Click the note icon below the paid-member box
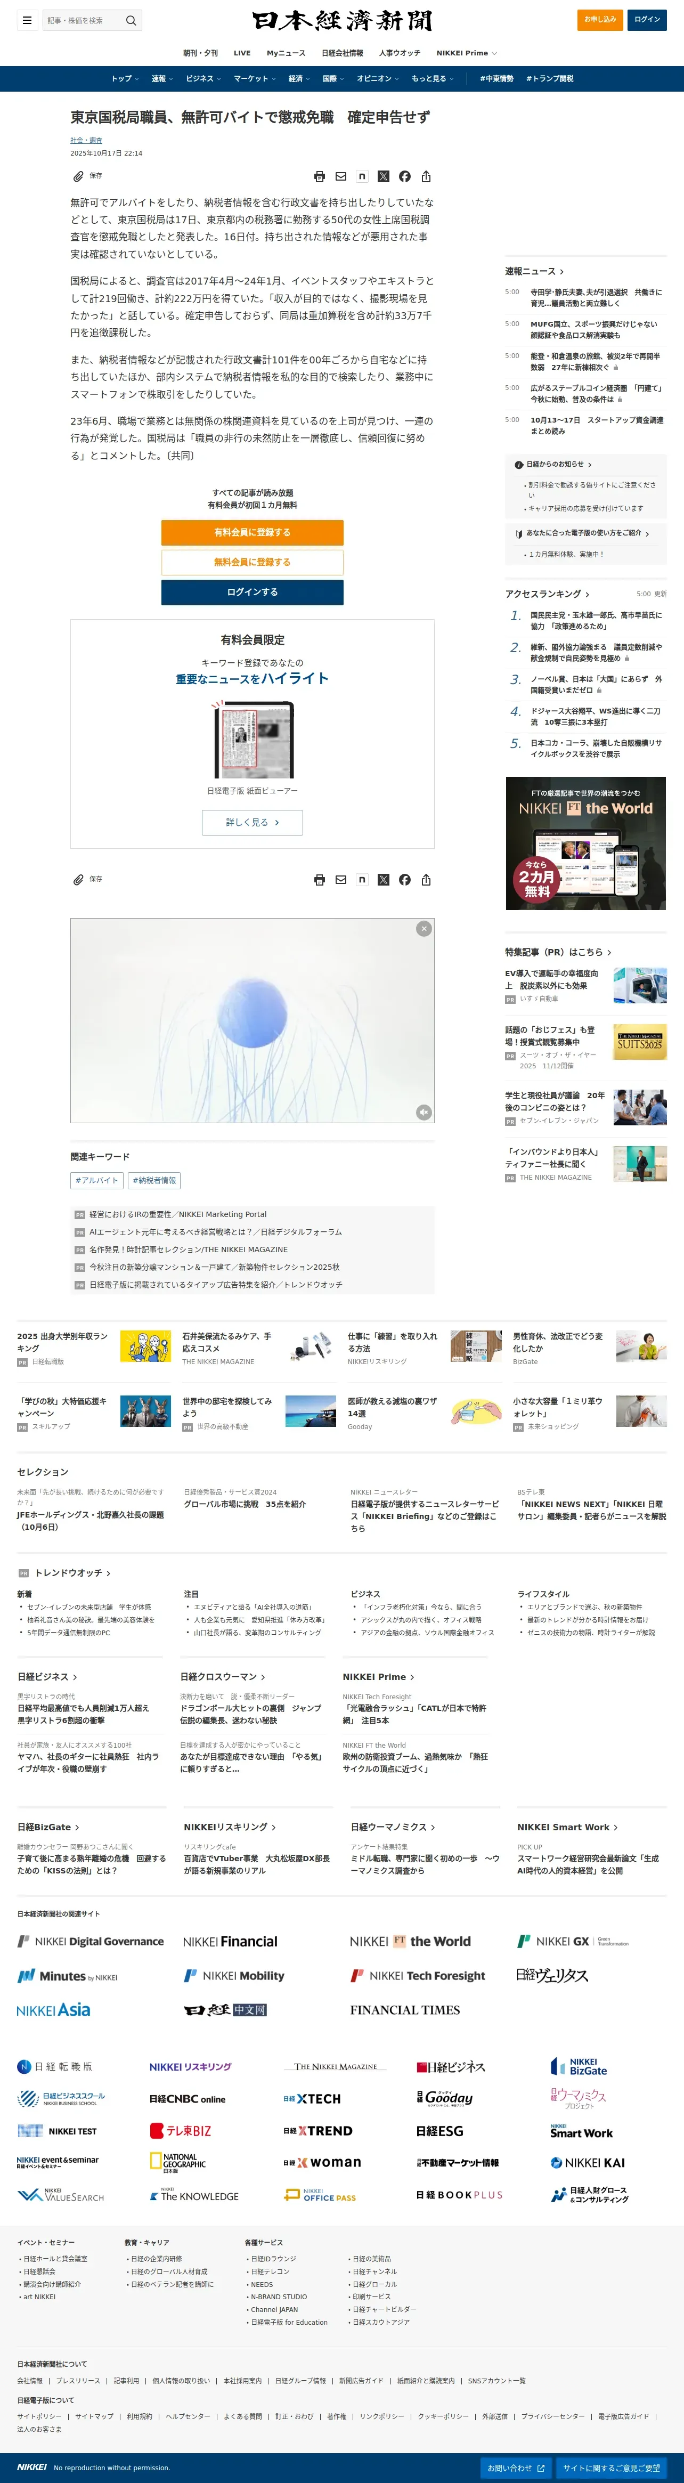This screenshot has width=684, height=2483. tap(362, 880)
